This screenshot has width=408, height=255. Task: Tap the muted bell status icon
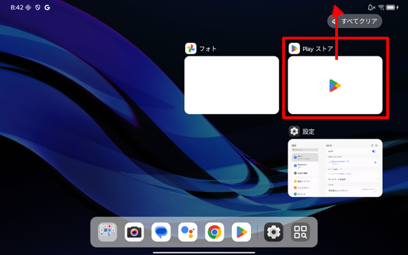[371, 7]
